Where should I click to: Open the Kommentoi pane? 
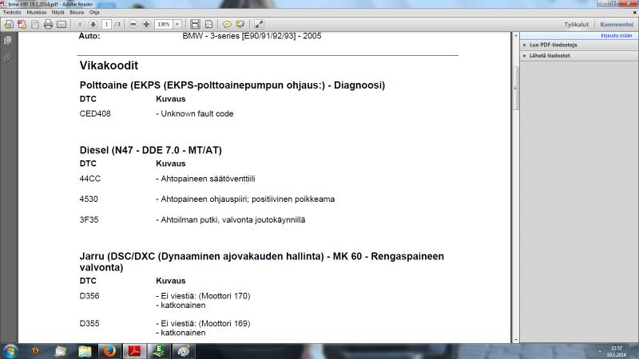[x=616, y=25]
